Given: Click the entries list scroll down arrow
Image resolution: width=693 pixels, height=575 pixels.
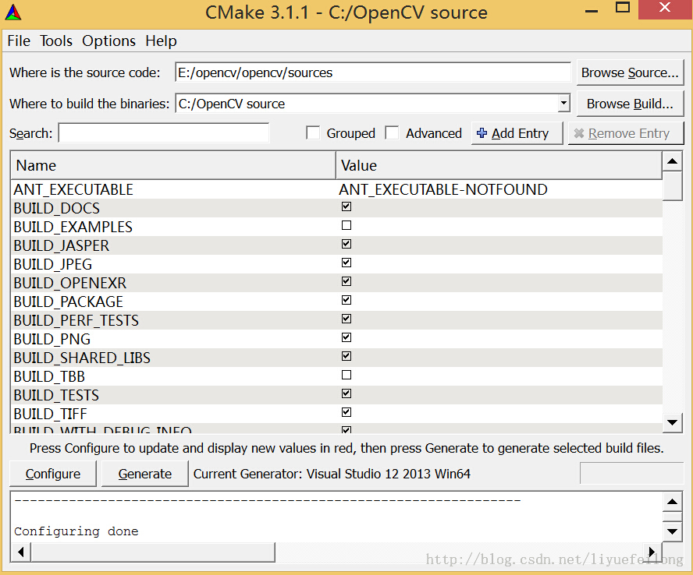Looking at the screenshot, I should (x=672, y=423).
